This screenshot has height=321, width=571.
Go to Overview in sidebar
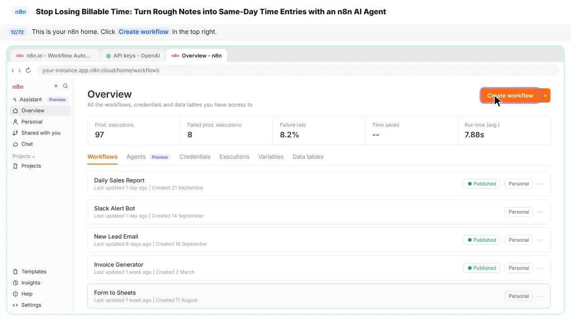pyautogui.click(x=40, y=111)
